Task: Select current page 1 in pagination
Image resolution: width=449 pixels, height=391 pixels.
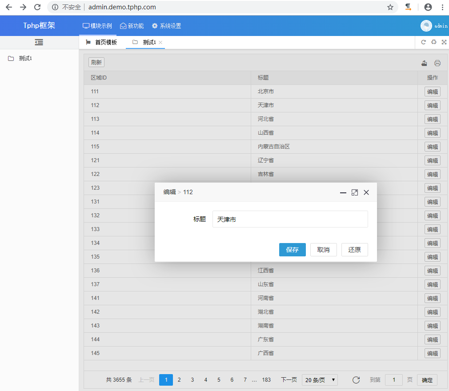Action: point(166,380)
